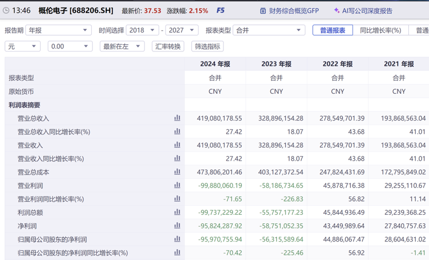
Task: Expand the 报表类型 合并 dropdown
Action: [x=269, y=30]
